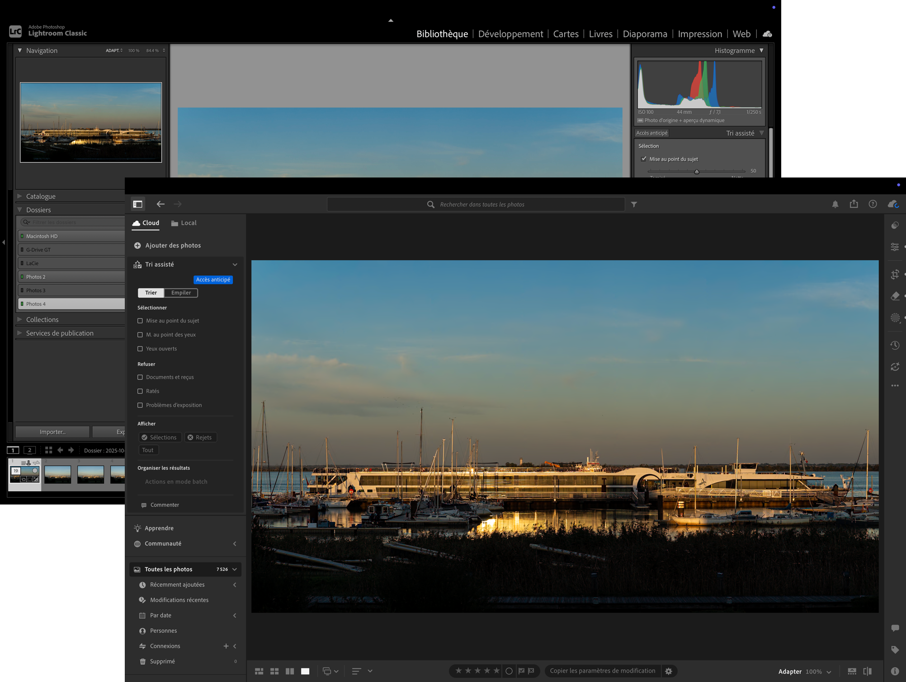
Task: Open the versions history clock icon
Action: pos(895,345)
